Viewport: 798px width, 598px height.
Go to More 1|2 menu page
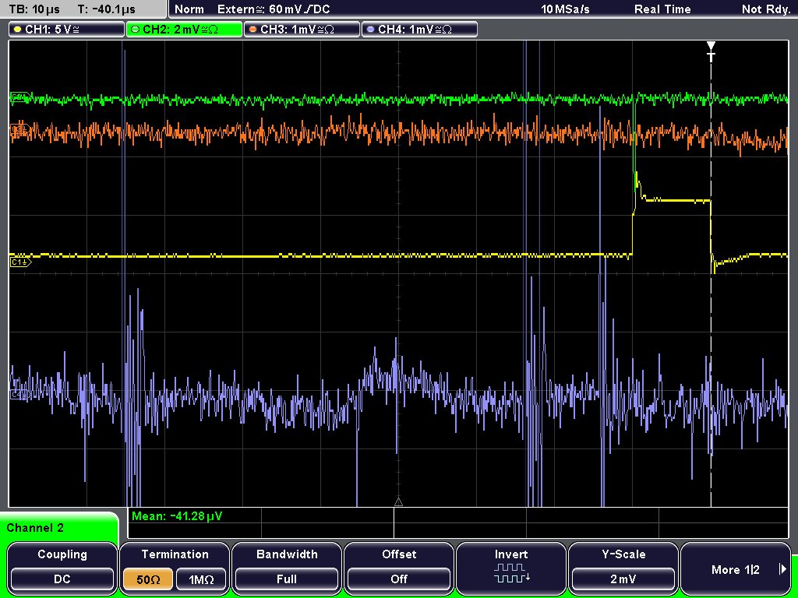point(736,569)
